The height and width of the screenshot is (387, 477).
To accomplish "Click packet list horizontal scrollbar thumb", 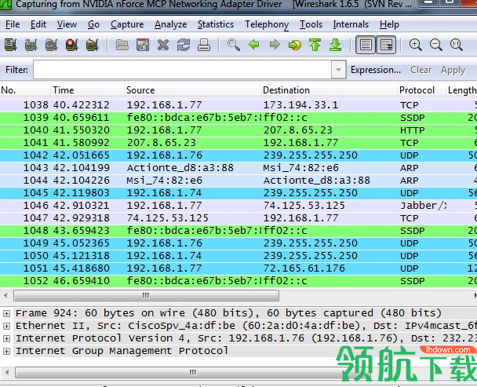I will [x=146, y=295].
